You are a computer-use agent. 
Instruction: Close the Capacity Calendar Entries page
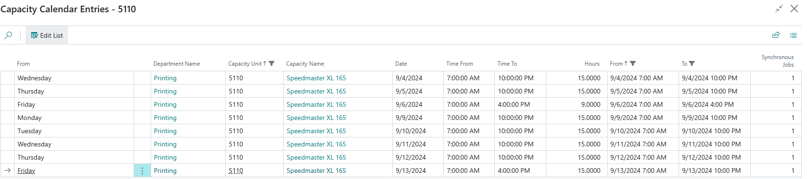[x=794, y=9]
